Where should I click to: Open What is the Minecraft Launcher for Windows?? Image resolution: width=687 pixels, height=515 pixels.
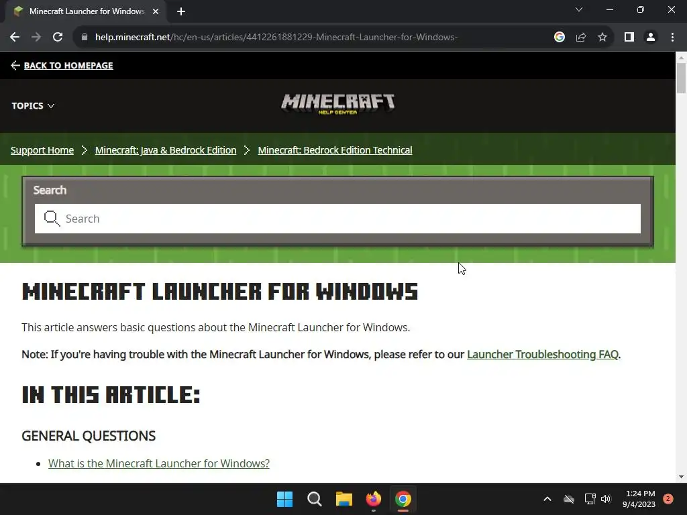tap(158, 463)
